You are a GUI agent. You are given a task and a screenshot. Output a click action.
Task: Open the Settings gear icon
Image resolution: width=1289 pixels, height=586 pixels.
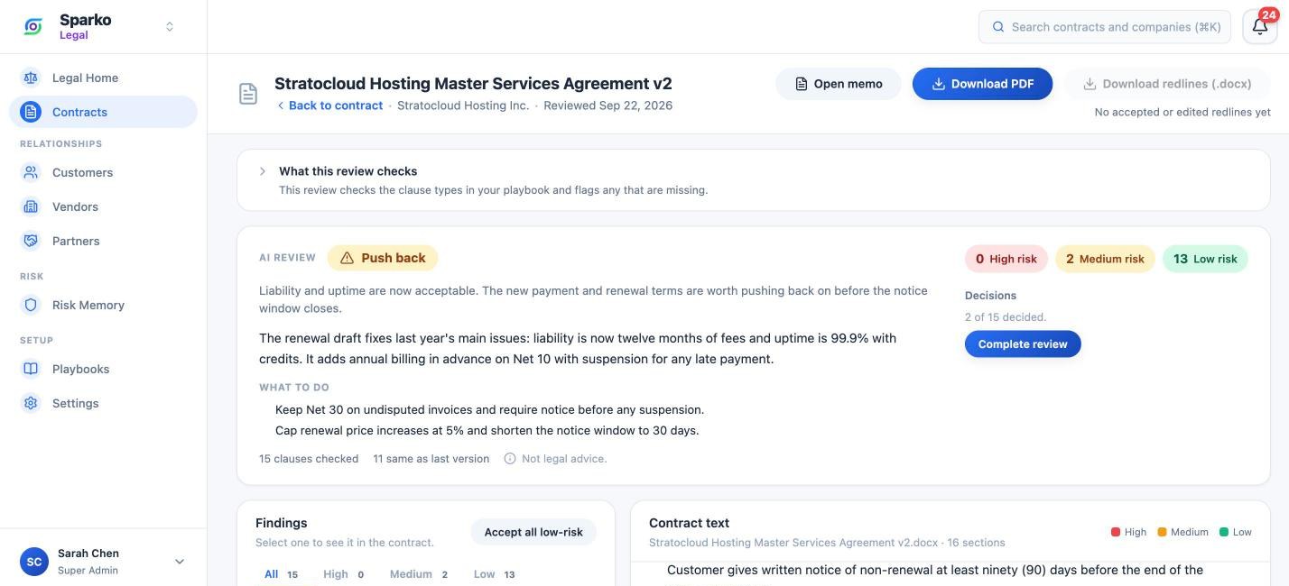pos(31,403)
